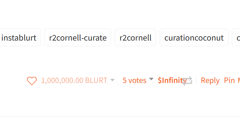This screenshot has height=135, width=240.
Task: Click the Reply link next to Pin
Action: [210, 80]
